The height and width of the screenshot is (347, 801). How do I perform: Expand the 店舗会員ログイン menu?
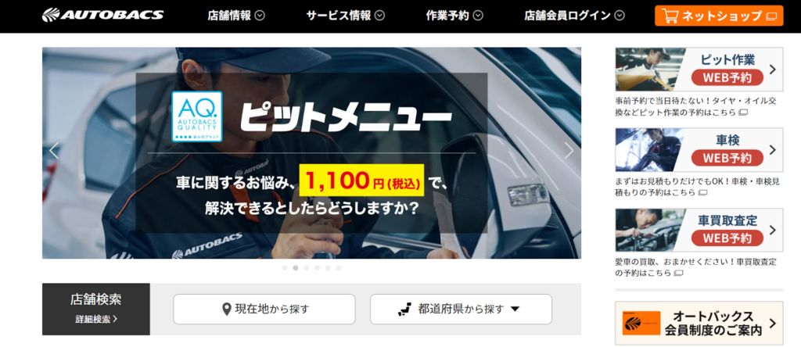point(574,16)
